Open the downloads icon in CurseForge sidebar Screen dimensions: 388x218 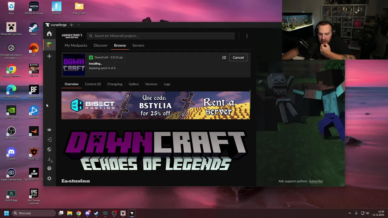49,159
